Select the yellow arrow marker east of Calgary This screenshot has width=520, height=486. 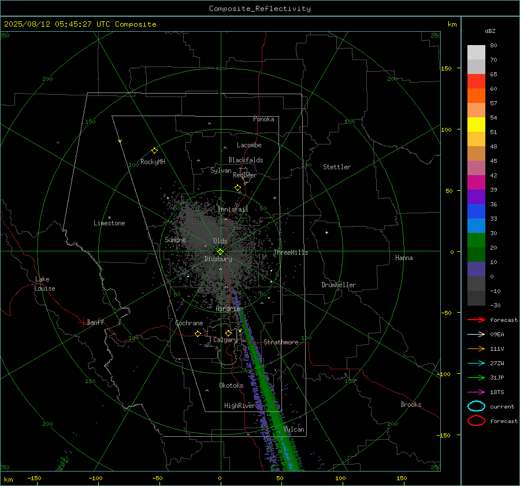point(240,331)
